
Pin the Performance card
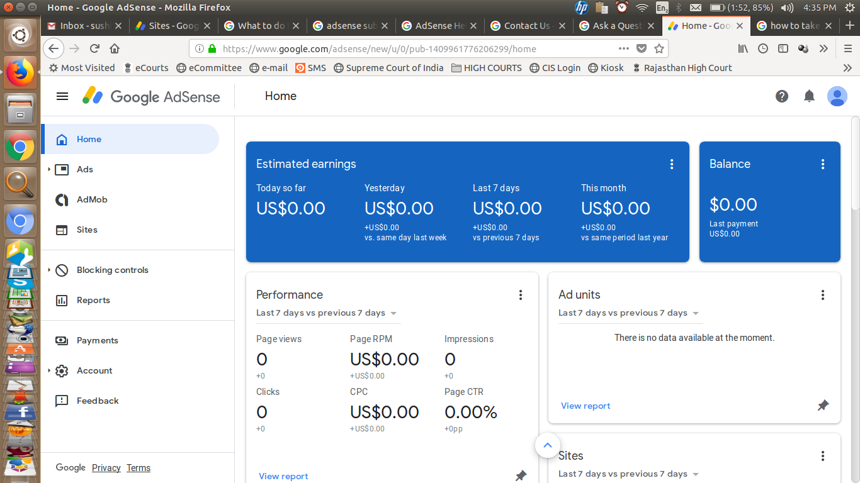[x=521, y=476]
